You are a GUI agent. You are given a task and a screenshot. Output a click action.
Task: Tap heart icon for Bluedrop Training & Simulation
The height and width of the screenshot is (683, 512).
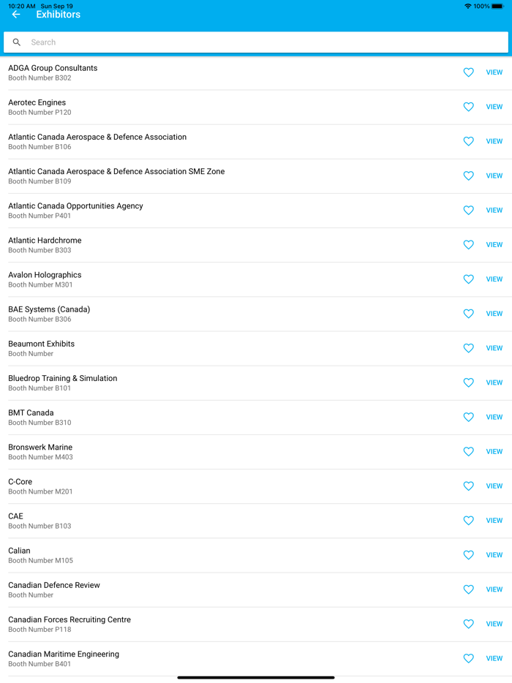tap(469, 382)
